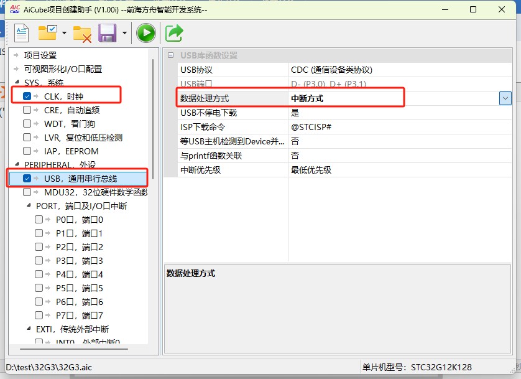This screenshot has height=379, width=521.
Task: Click the new project document icon
Action: (x=22, y=33)
